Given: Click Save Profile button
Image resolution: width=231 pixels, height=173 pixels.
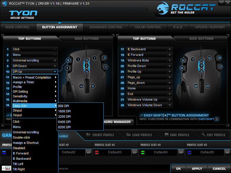Looking at the screenshot, I should [x=177, y=135].
